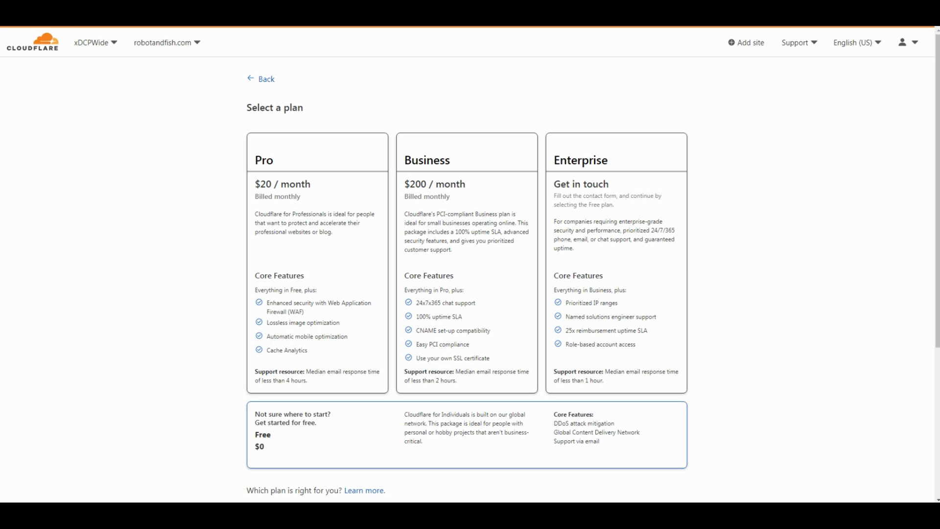Viewport: 940px width, 529px height.
Task: Click the Cache Analytics checkmark icon
Action: point(259,350)
